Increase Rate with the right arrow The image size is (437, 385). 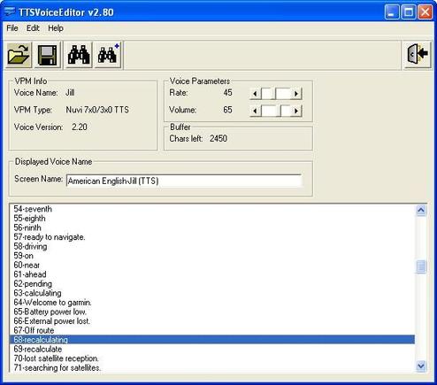pyautogui.click(x=296, y=94)
